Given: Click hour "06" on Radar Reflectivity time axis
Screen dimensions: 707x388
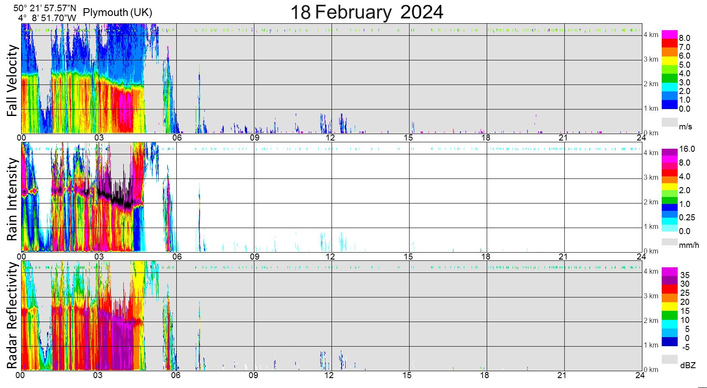Looking at the screenshot, I should 175,375.
